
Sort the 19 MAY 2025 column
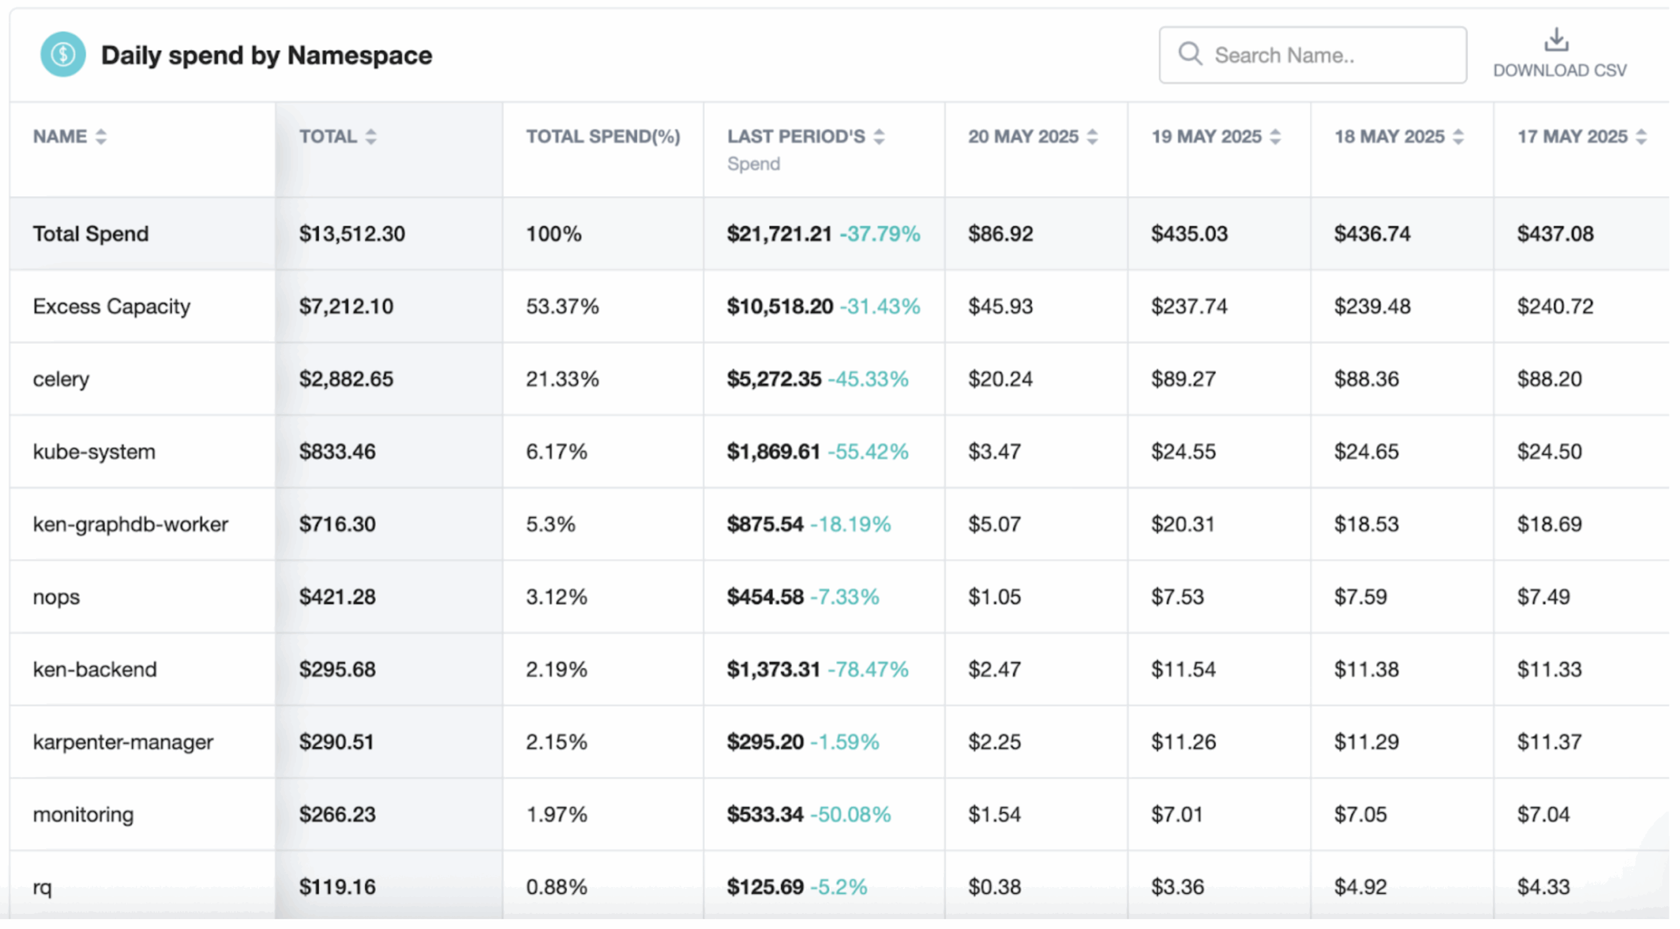[1275, 136]
